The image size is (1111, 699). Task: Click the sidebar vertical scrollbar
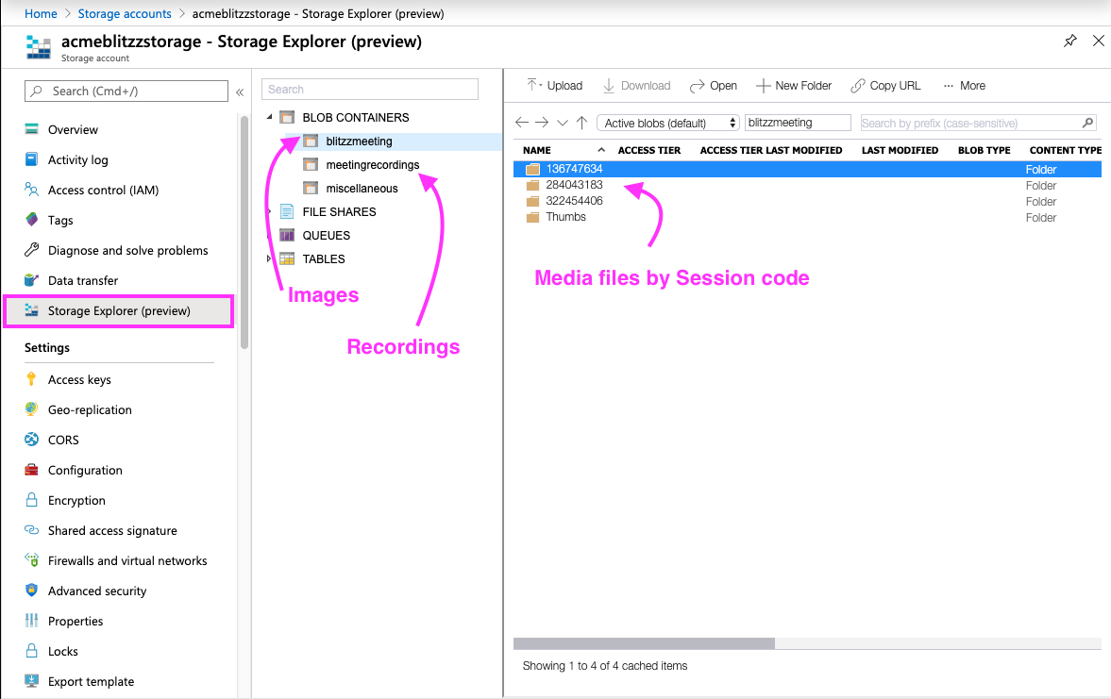point(244,232)
